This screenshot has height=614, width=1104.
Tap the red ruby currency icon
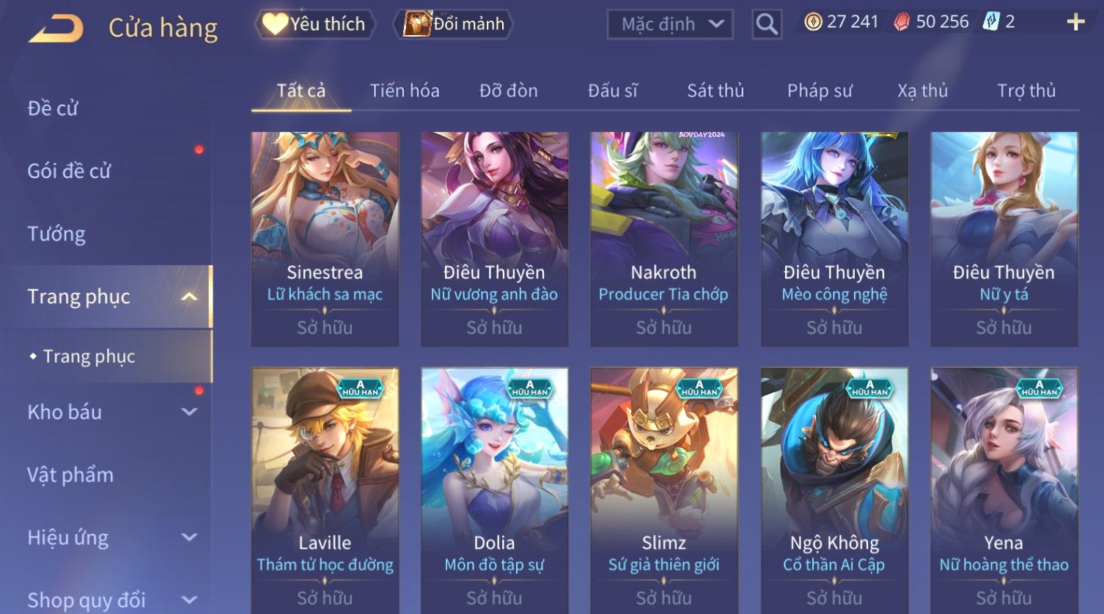pyautogui.click(x=902, y=22)
